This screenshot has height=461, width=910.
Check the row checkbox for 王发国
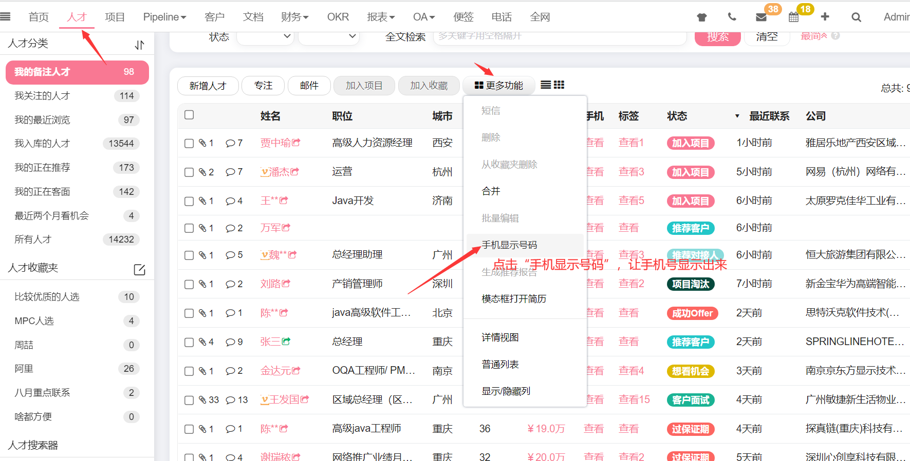[189, 400]
